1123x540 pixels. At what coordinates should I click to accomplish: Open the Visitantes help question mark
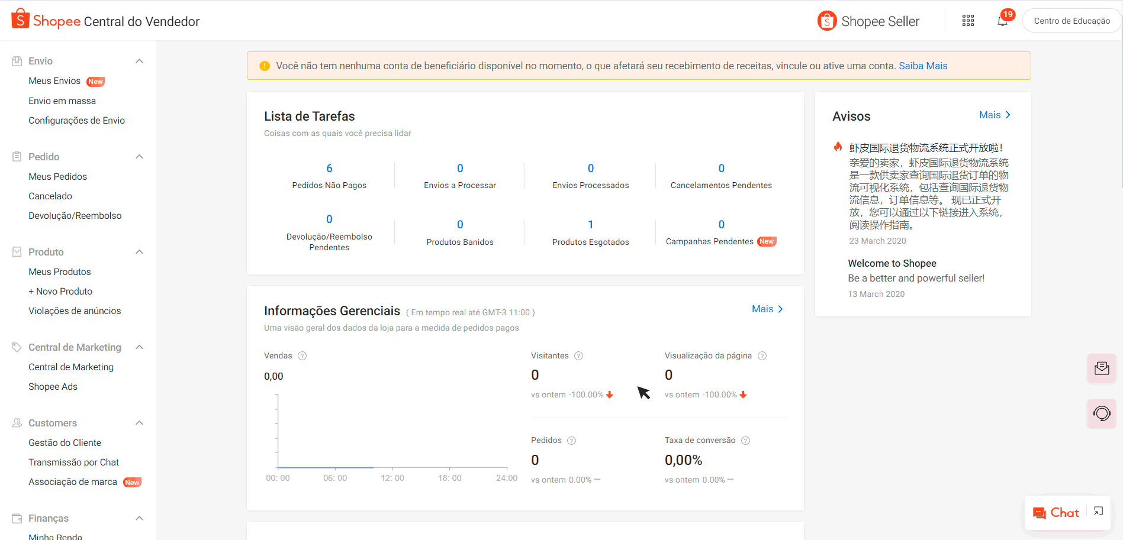click(x=578, y=355)
